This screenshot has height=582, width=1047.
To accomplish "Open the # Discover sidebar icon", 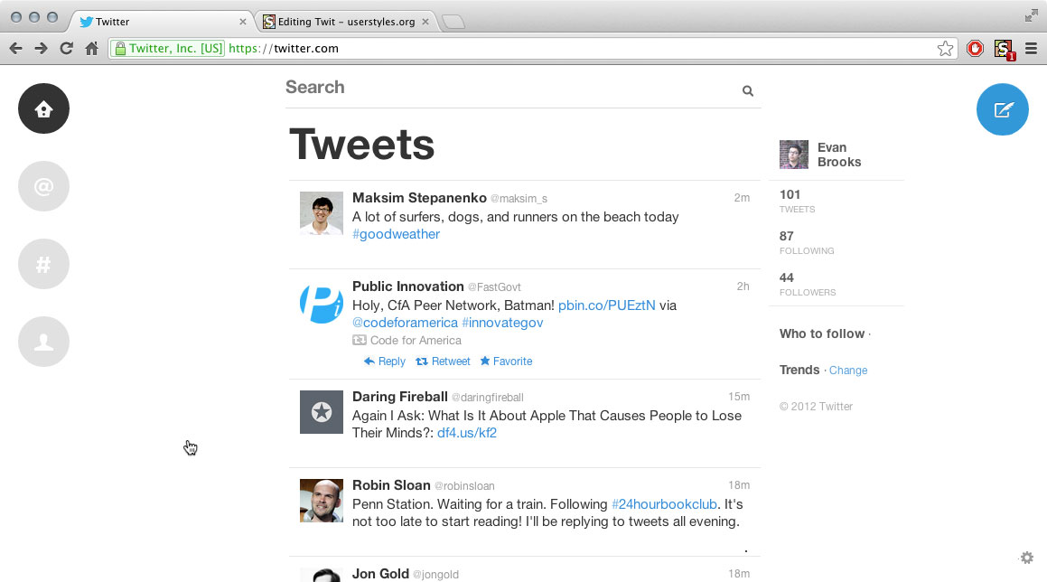I will [43, 264].
